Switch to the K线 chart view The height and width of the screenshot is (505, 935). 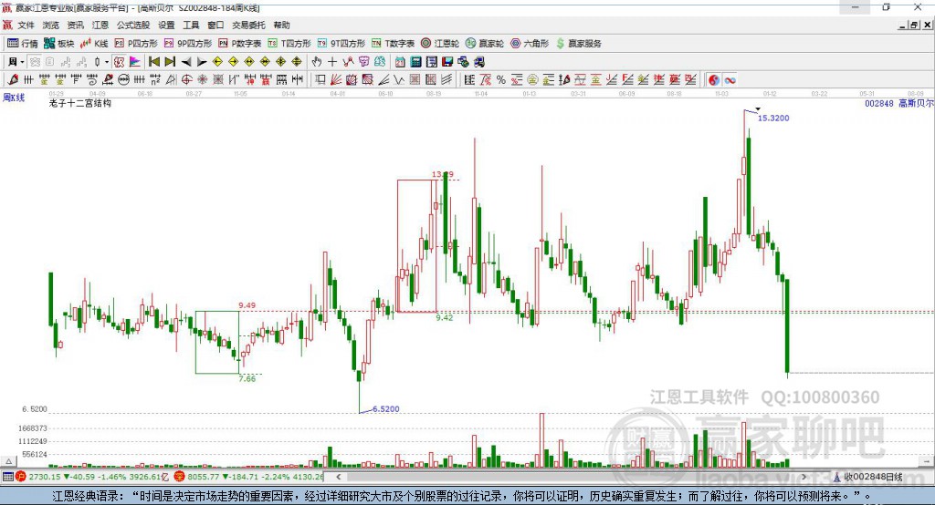(94, 44)
